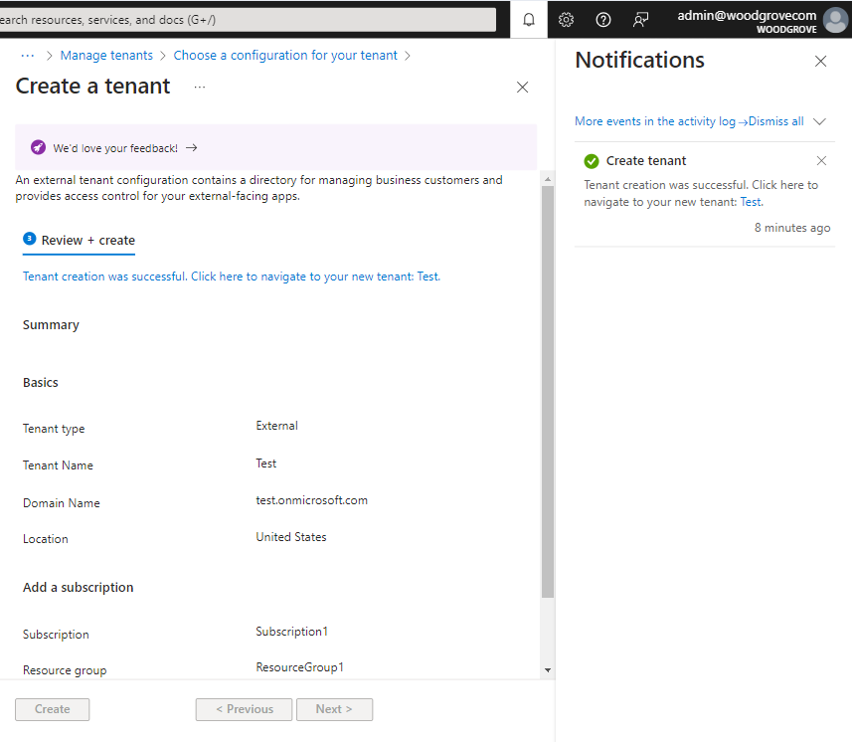Expand the Dismiss all chevron
The height and width of the screenshot is (742, 852).
819,121
